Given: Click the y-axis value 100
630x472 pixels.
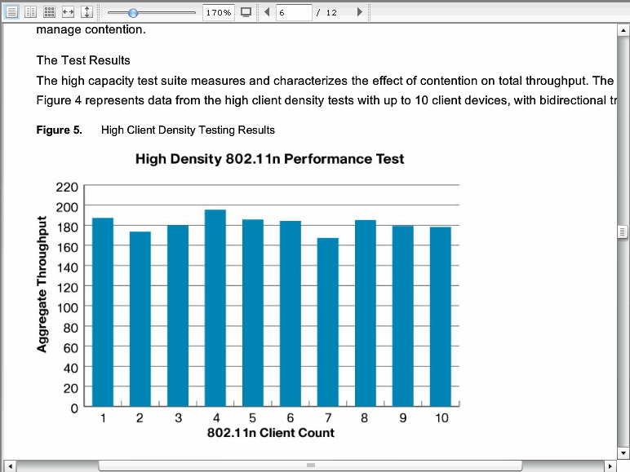Looking at the screenshot, I should [x=67, y=308].
